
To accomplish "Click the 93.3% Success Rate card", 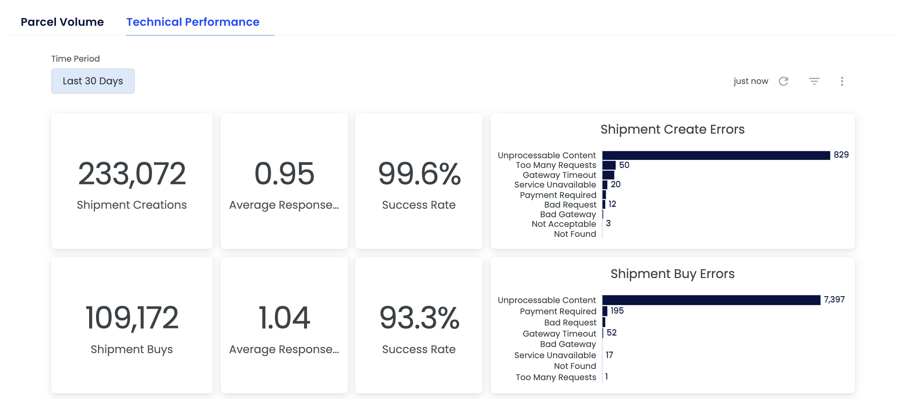I will click(419, 325).
